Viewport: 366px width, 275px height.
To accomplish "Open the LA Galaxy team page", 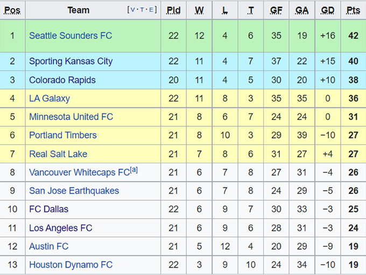I will (x=50, y=98).
